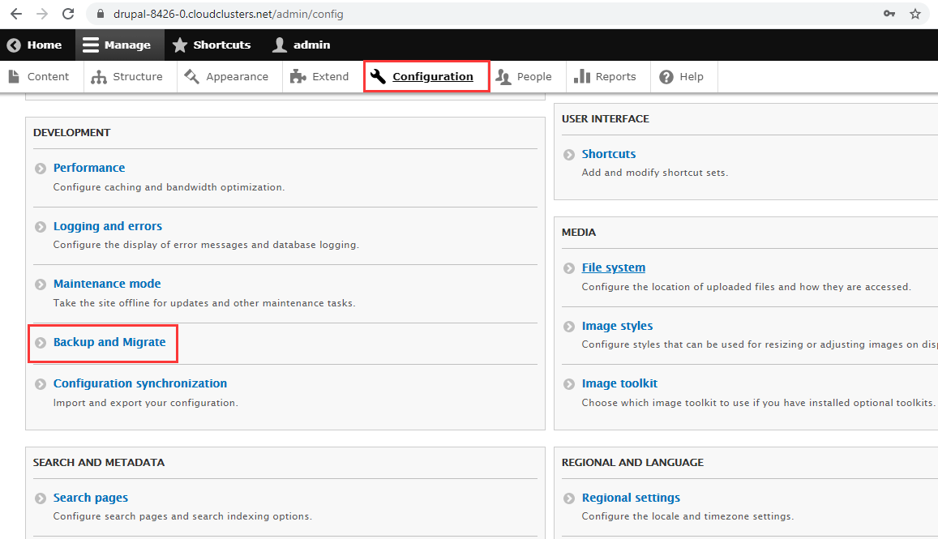Click the arrow icon beside Regional settings
This screenshot has height=539, width=938.
coord(569,498)
